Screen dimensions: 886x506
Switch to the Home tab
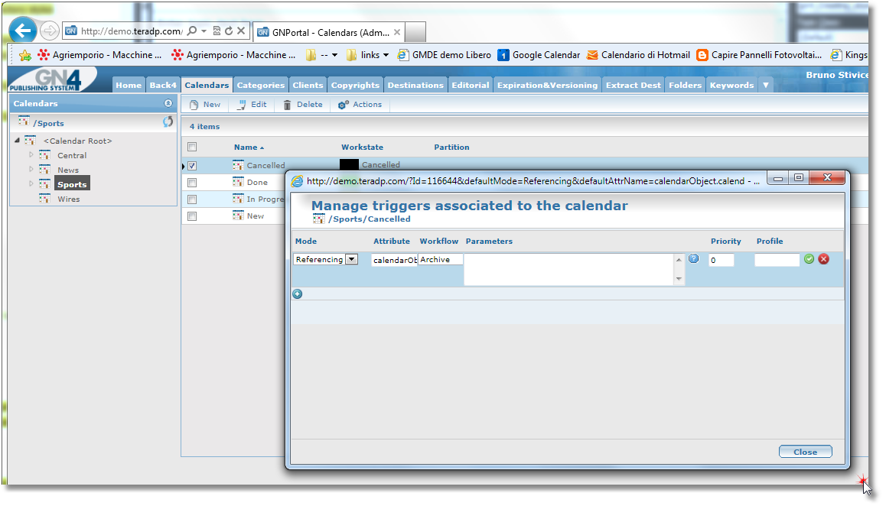(129, 85)
